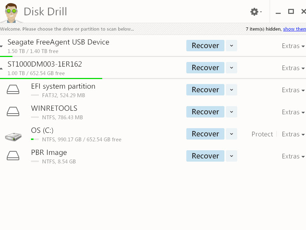Click Recover for Seagate FreeAgent USB Device
This screenshot has width=306, height=230.
[x=205, y=46]
